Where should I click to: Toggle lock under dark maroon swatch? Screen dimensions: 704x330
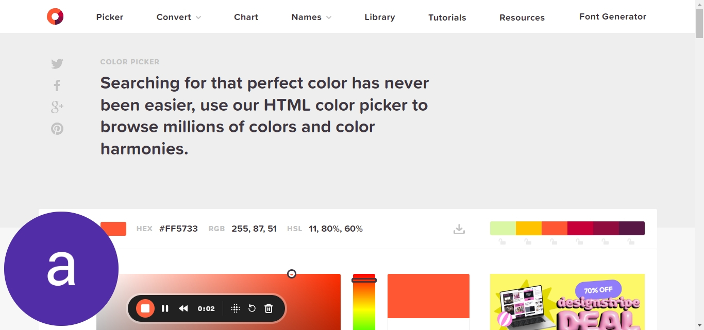(605, 241)
